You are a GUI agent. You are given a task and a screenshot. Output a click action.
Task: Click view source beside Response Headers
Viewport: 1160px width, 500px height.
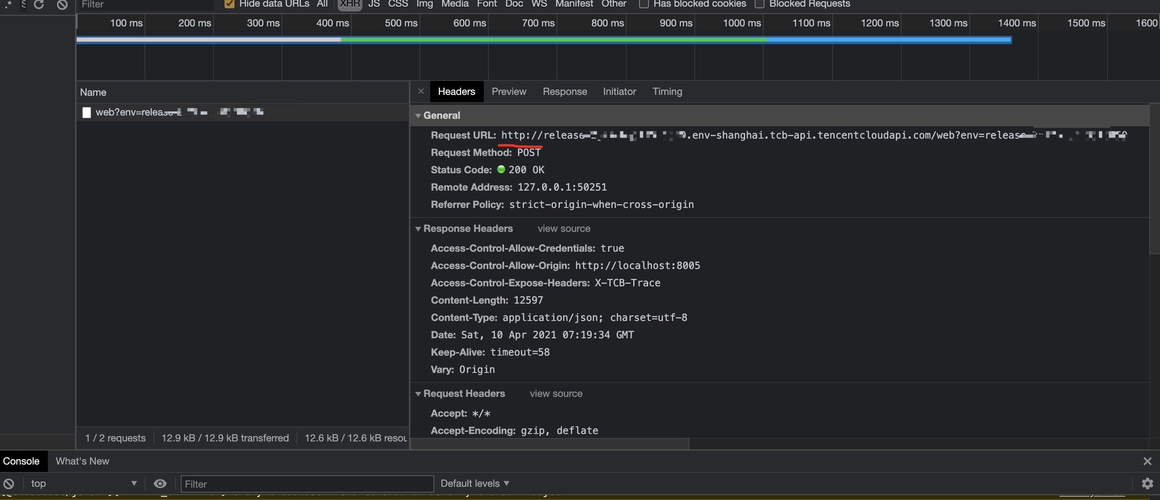tap(563, 229)
